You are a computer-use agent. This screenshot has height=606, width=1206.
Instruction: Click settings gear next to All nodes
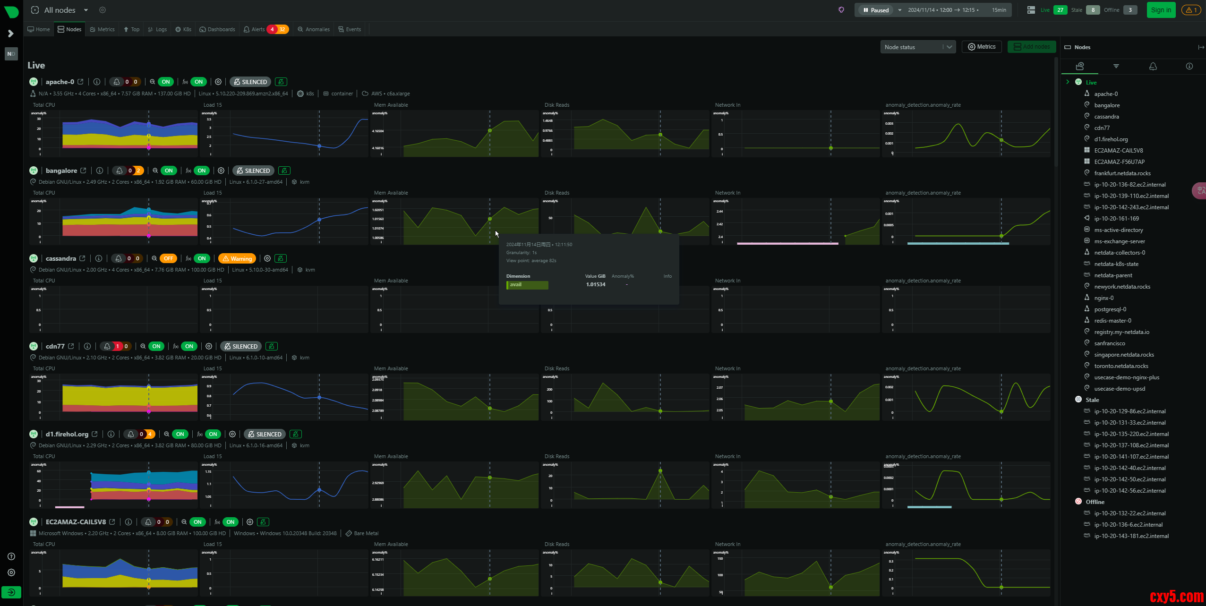(x=103, y=10)
